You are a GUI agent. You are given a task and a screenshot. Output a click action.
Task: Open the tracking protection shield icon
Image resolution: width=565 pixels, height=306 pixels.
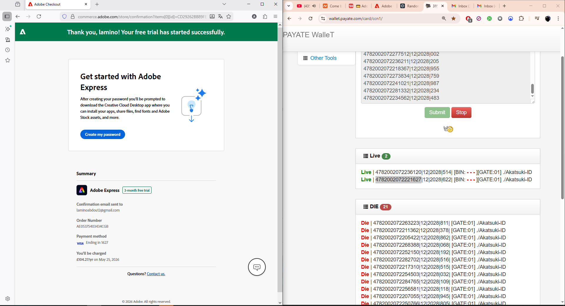64,16
